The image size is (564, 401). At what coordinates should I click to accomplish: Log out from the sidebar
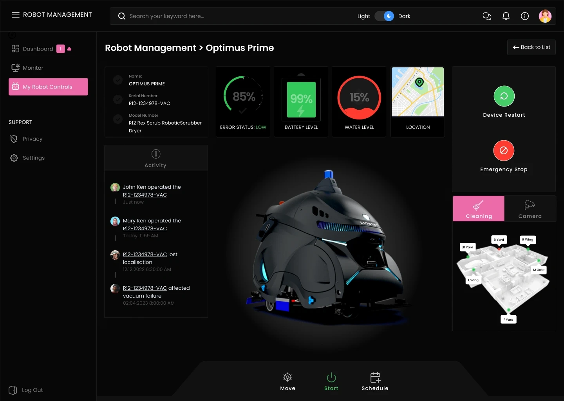click(26, 390)
